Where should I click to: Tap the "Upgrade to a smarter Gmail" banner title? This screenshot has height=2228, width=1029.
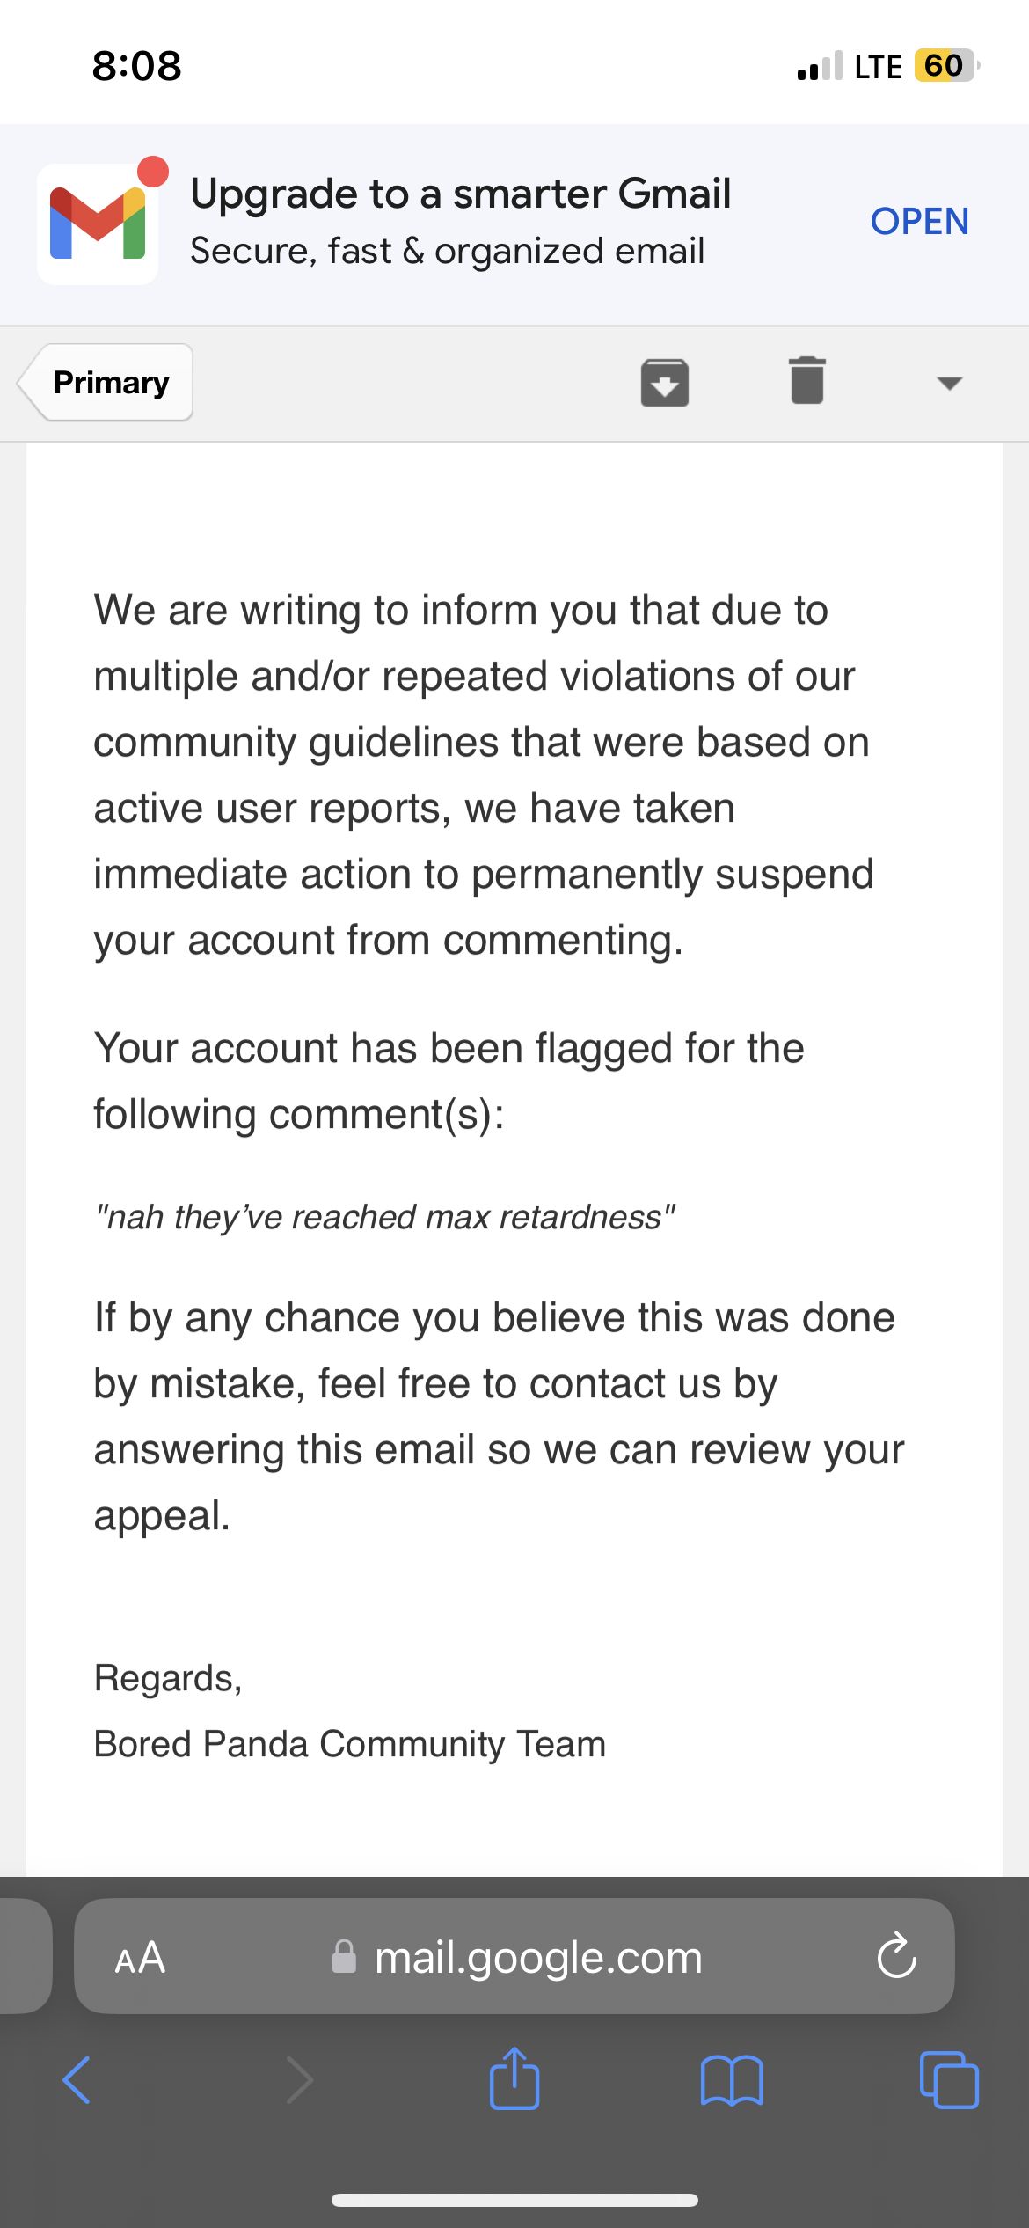click(460, 194)
